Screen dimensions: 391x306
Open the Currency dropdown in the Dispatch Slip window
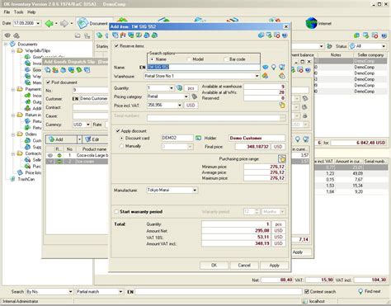88,125
